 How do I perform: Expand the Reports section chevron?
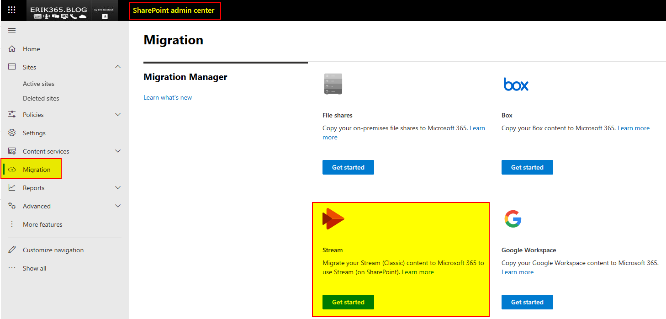[118, 188]
